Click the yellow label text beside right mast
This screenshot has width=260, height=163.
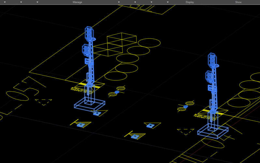pyautogui.click(x=204, y=115)
